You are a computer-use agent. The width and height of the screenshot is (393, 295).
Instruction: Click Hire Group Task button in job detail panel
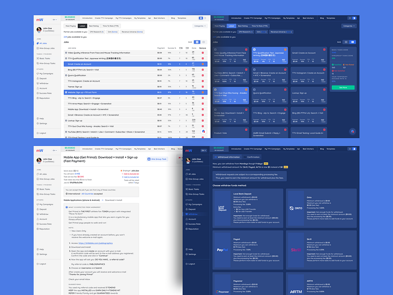coord(157,159)
